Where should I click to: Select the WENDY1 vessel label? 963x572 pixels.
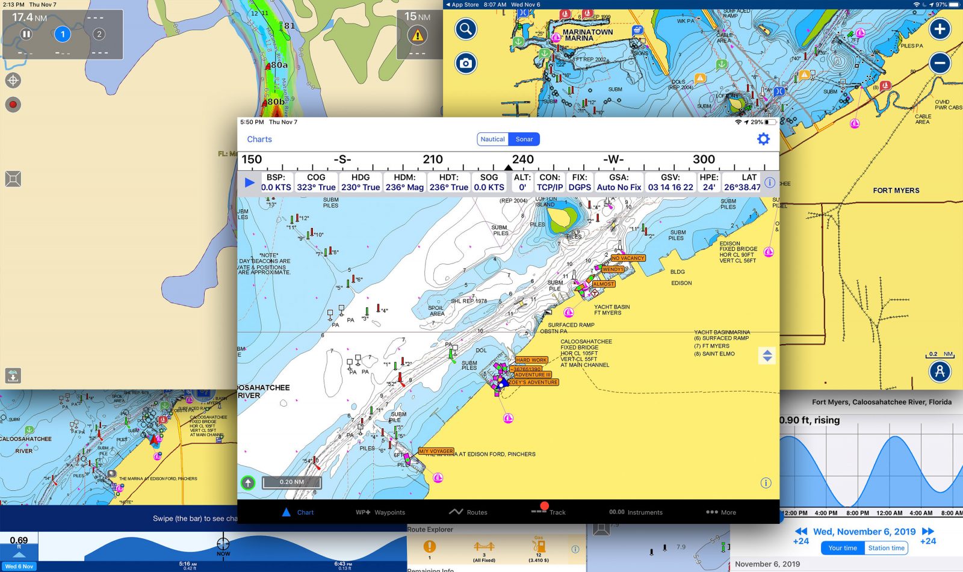(613, 269)
